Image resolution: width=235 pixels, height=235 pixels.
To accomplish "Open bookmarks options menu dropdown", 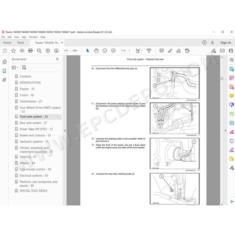I will pos(15,67).
